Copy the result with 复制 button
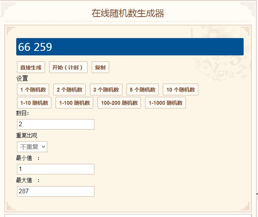 (x=100, y=67)
